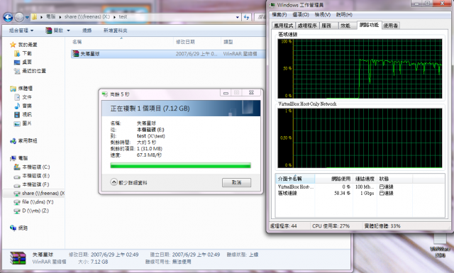Open 本機磁碟 (F:) in the sidebar

[32, 184]
